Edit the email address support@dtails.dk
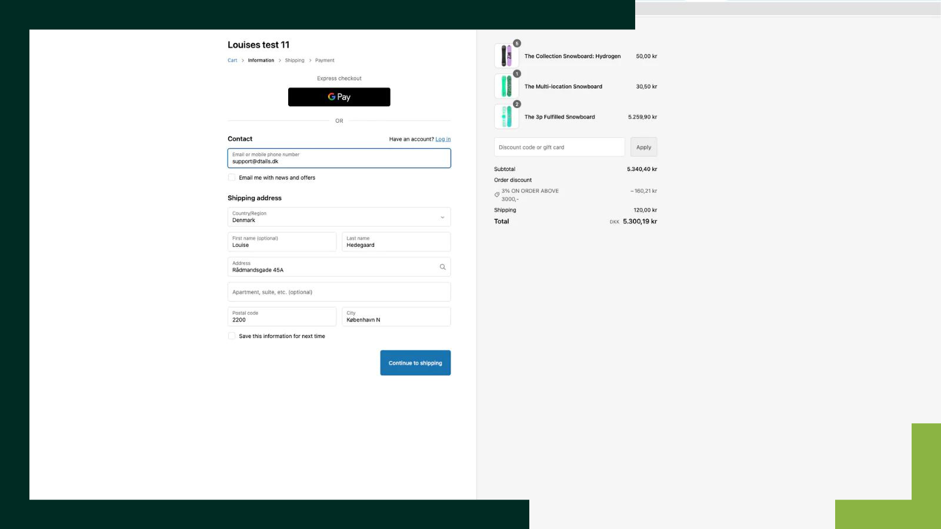941x529 pixels. pyautogui.click(x=339, y=160)
